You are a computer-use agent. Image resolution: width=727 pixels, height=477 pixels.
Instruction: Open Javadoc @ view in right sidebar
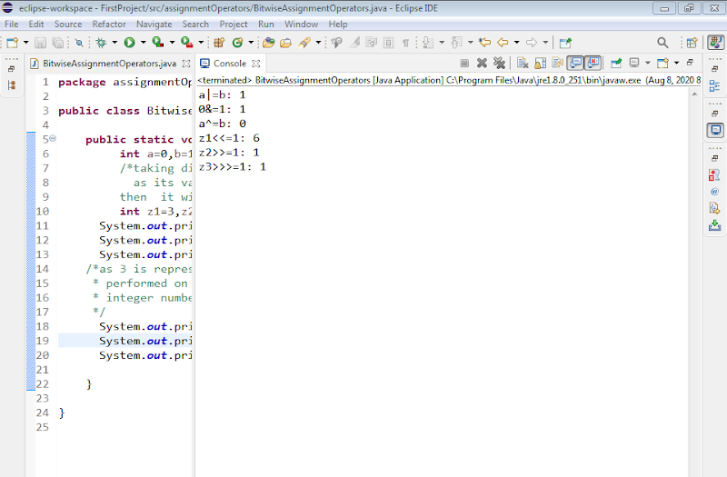[x=714, y=192]
